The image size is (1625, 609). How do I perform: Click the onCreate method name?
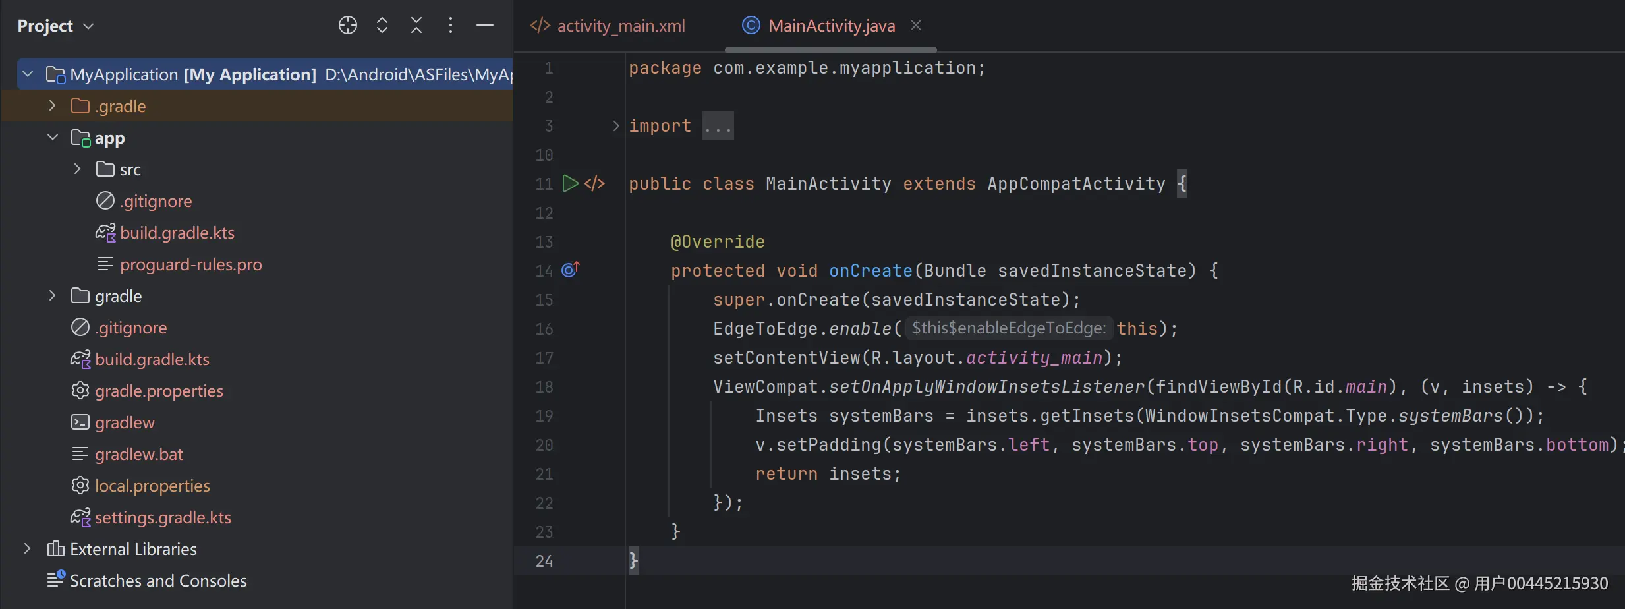click(x=870, y=271)
